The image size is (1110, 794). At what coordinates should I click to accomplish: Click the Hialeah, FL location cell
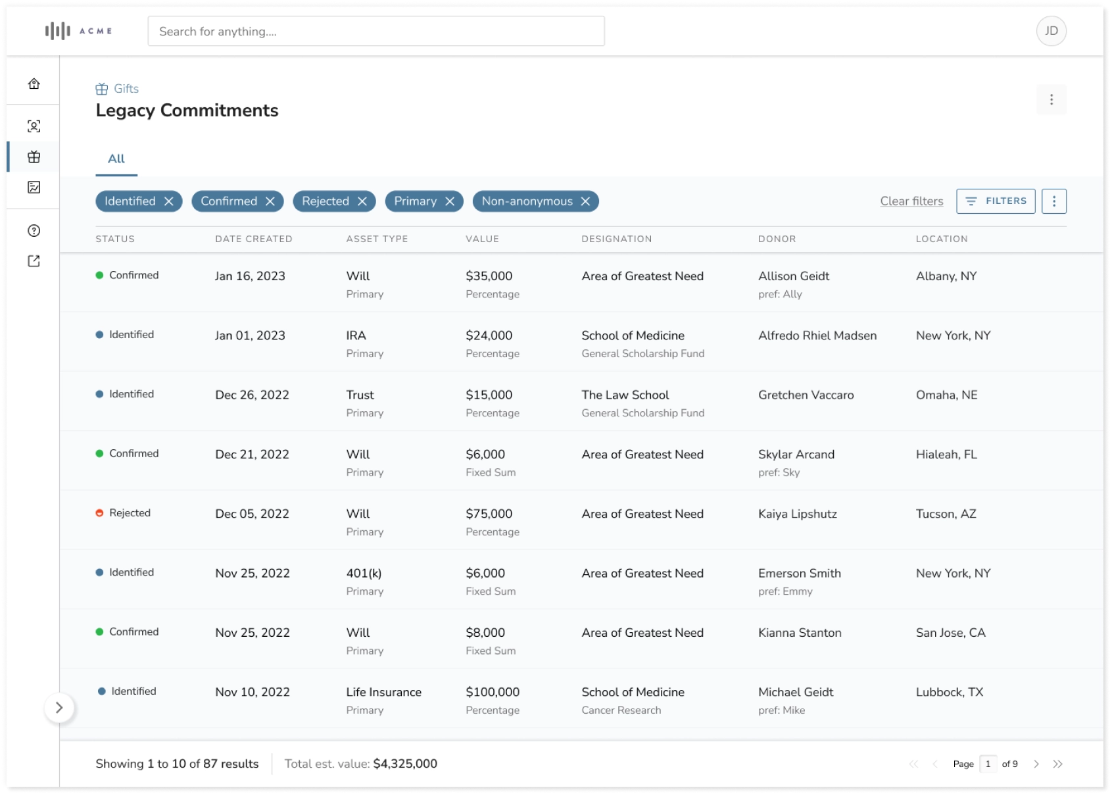(947, 455)
